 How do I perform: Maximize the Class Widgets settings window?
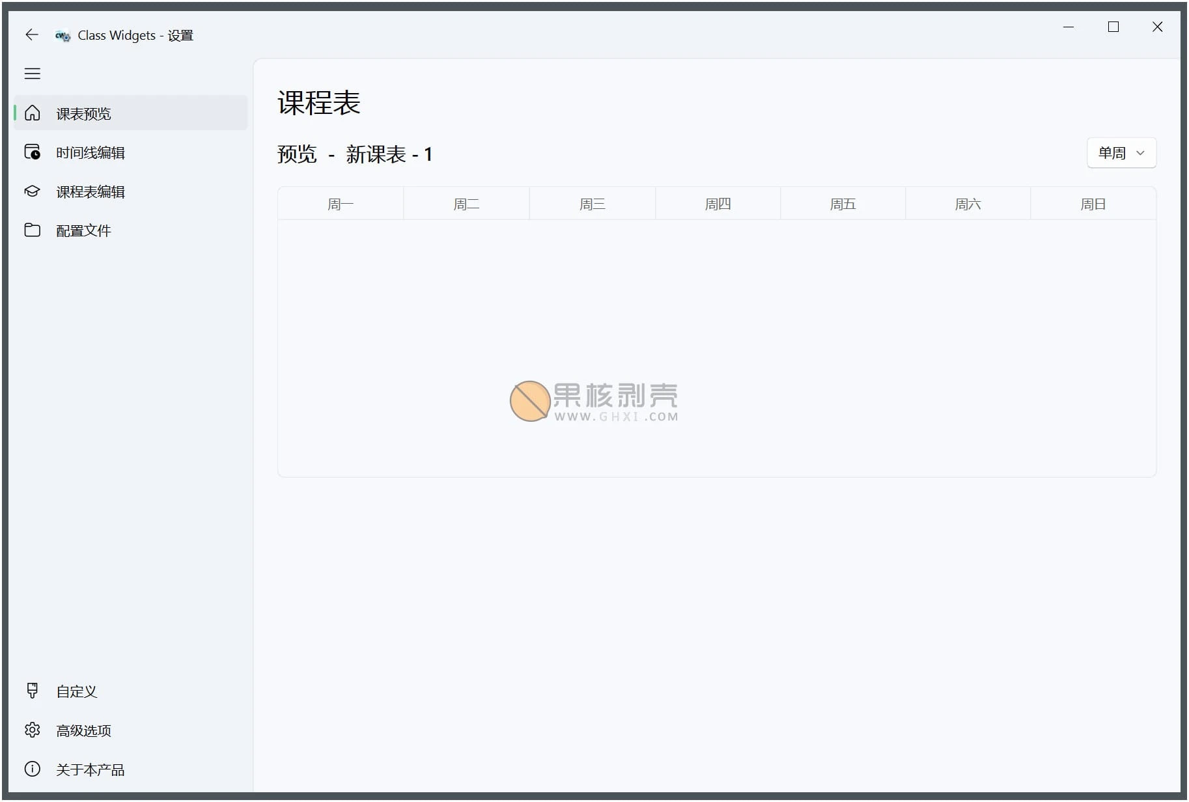click(1113, 27)
